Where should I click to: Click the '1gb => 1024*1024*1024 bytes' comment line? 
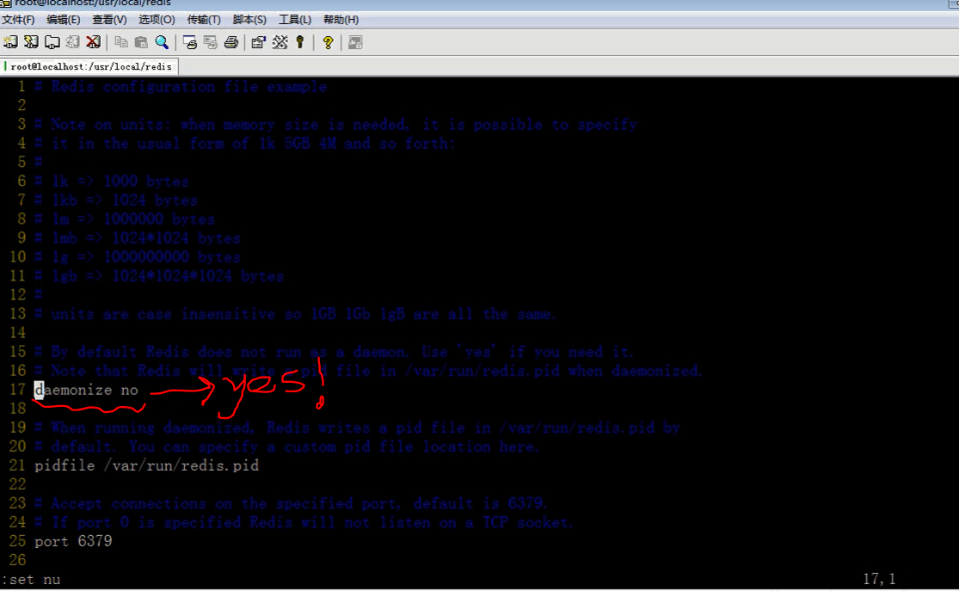tap(159, 276)
